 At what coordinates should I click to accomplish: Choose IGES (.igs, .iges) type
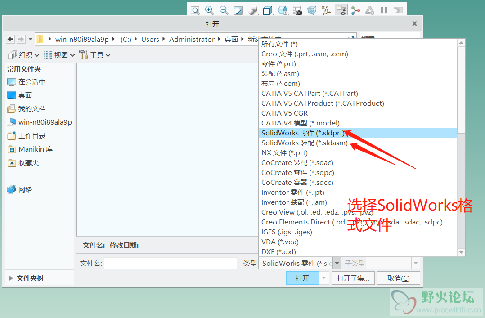click(358, 232)
